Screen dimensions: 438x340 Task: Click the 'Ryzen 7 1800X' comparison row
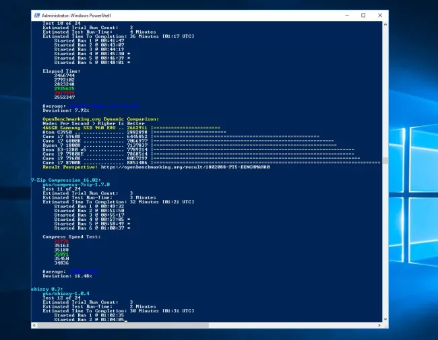click(x=189, y=145)
